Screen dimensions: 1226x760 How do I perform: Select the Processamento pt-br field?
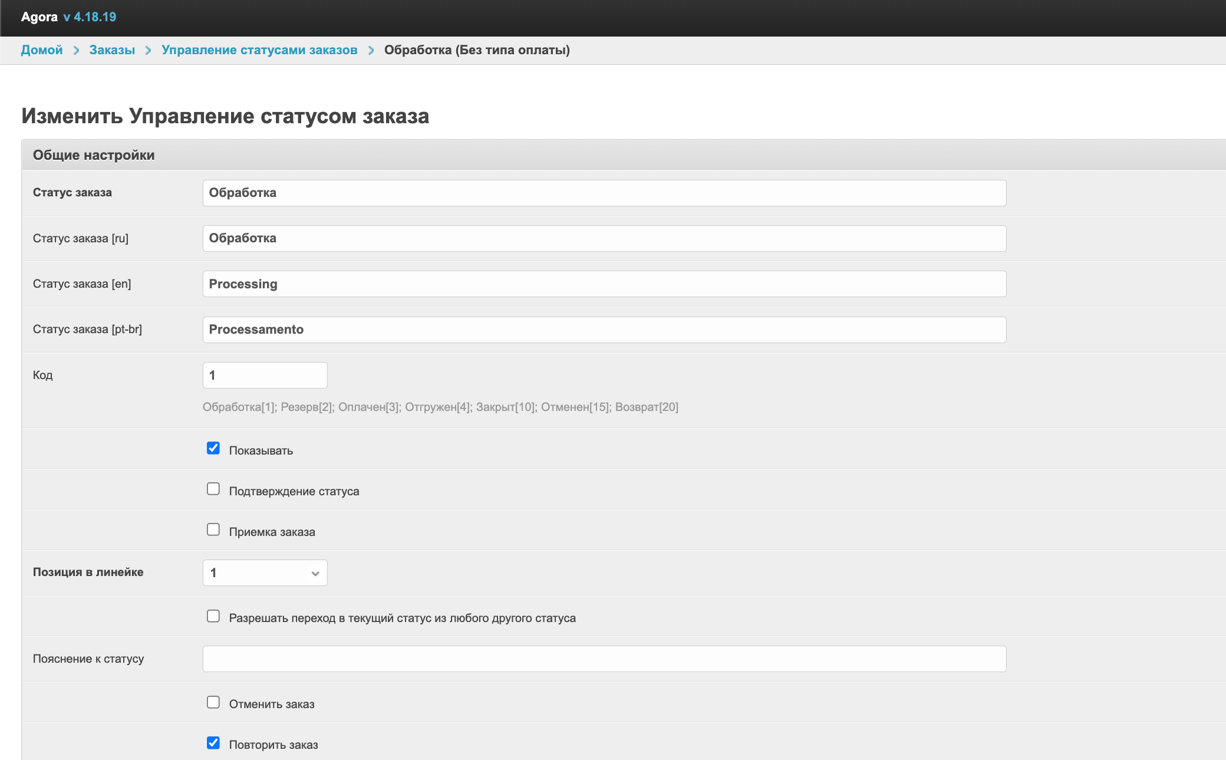tap(604, 330)
